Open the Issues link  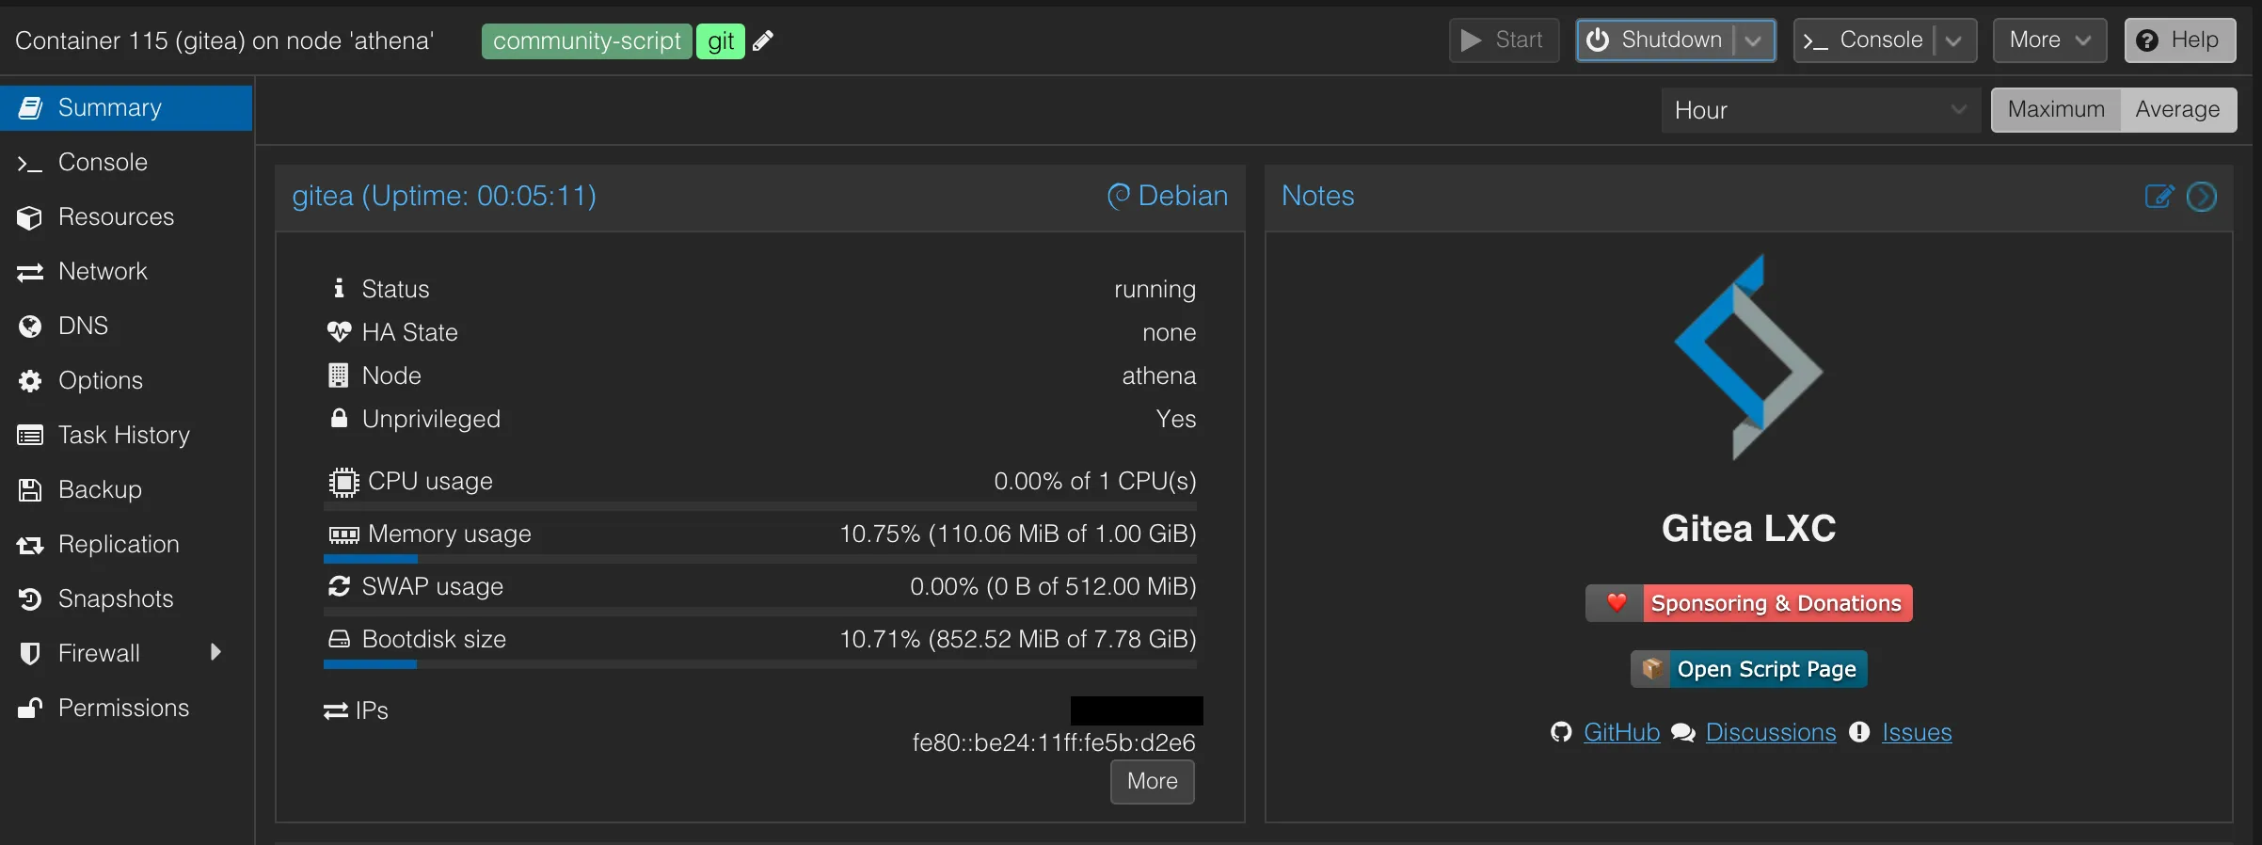[x=1917, y=732]
